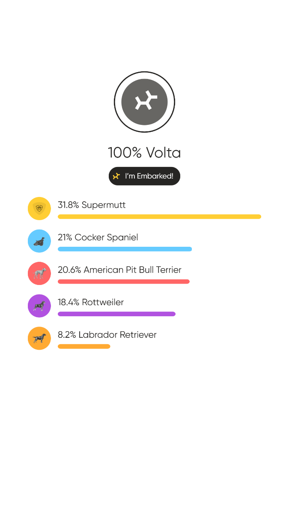Select the American Pit Bull Terrier icon

39,273
